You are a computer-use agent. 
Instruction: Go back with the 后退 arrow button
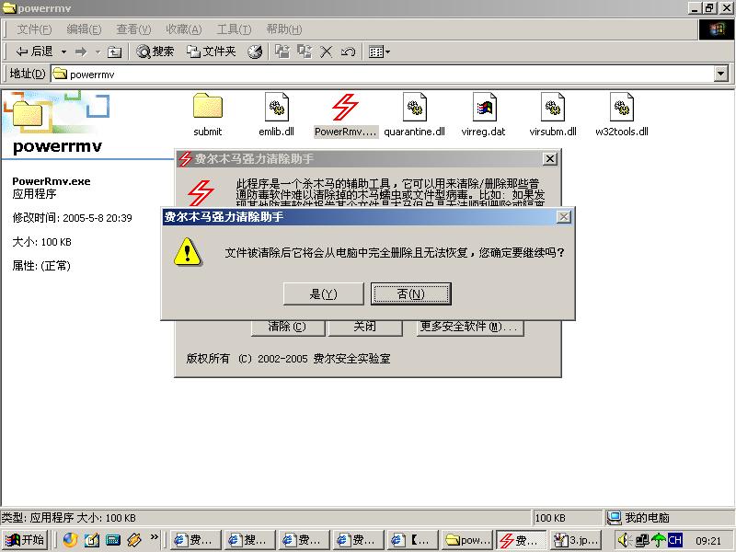click(34, 52)
